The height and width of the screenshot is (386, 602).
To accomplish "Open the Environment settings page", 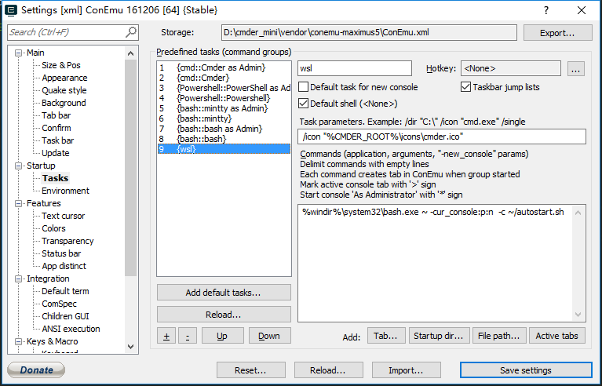I will click(65, 191).
